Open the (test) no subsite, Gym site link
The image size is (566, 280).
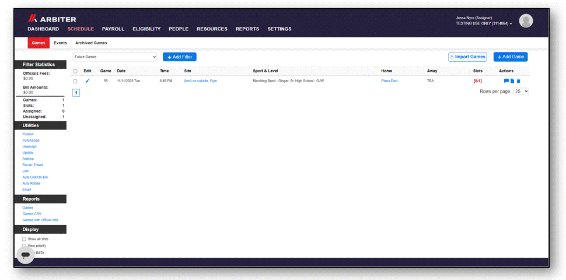pyautogui.click(x=200, y=81)
